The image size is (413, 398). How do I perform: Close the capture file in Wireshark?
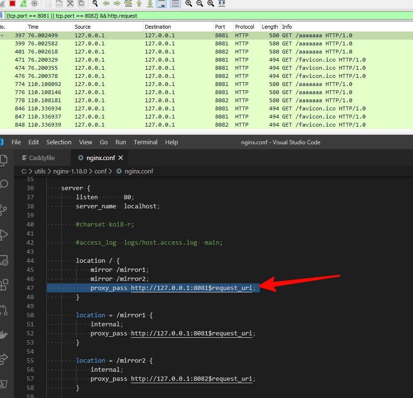point(70,3)
